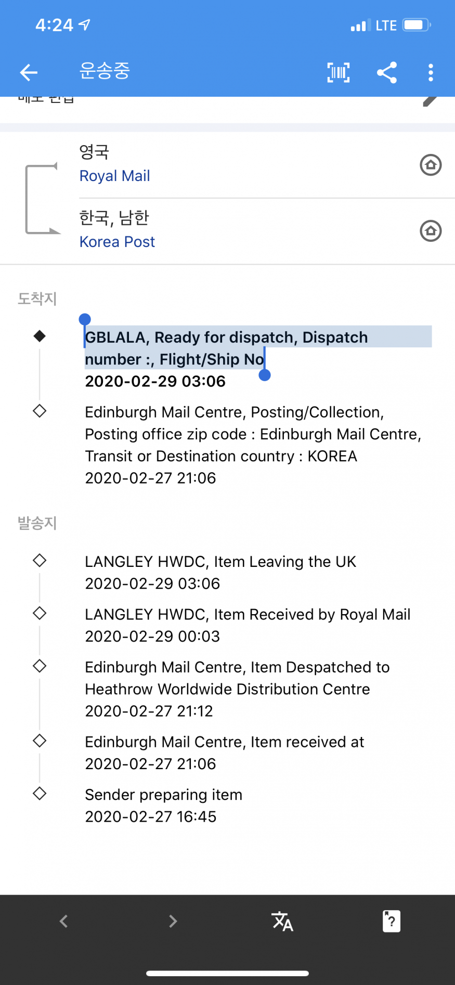Open Royal Mail home page icon

pos(431,165)
